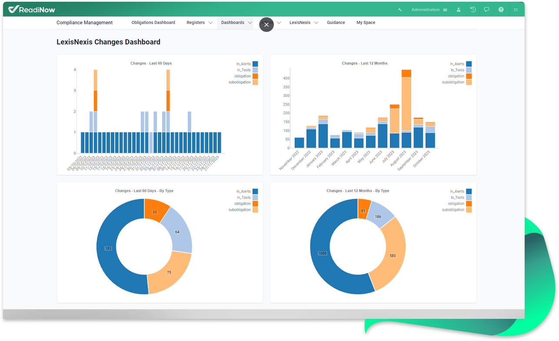Viewport: 559px width, 341px height.
Task: Click obligation swatch in 12 Months By Type legend
Action: click(x=469, y=203)
